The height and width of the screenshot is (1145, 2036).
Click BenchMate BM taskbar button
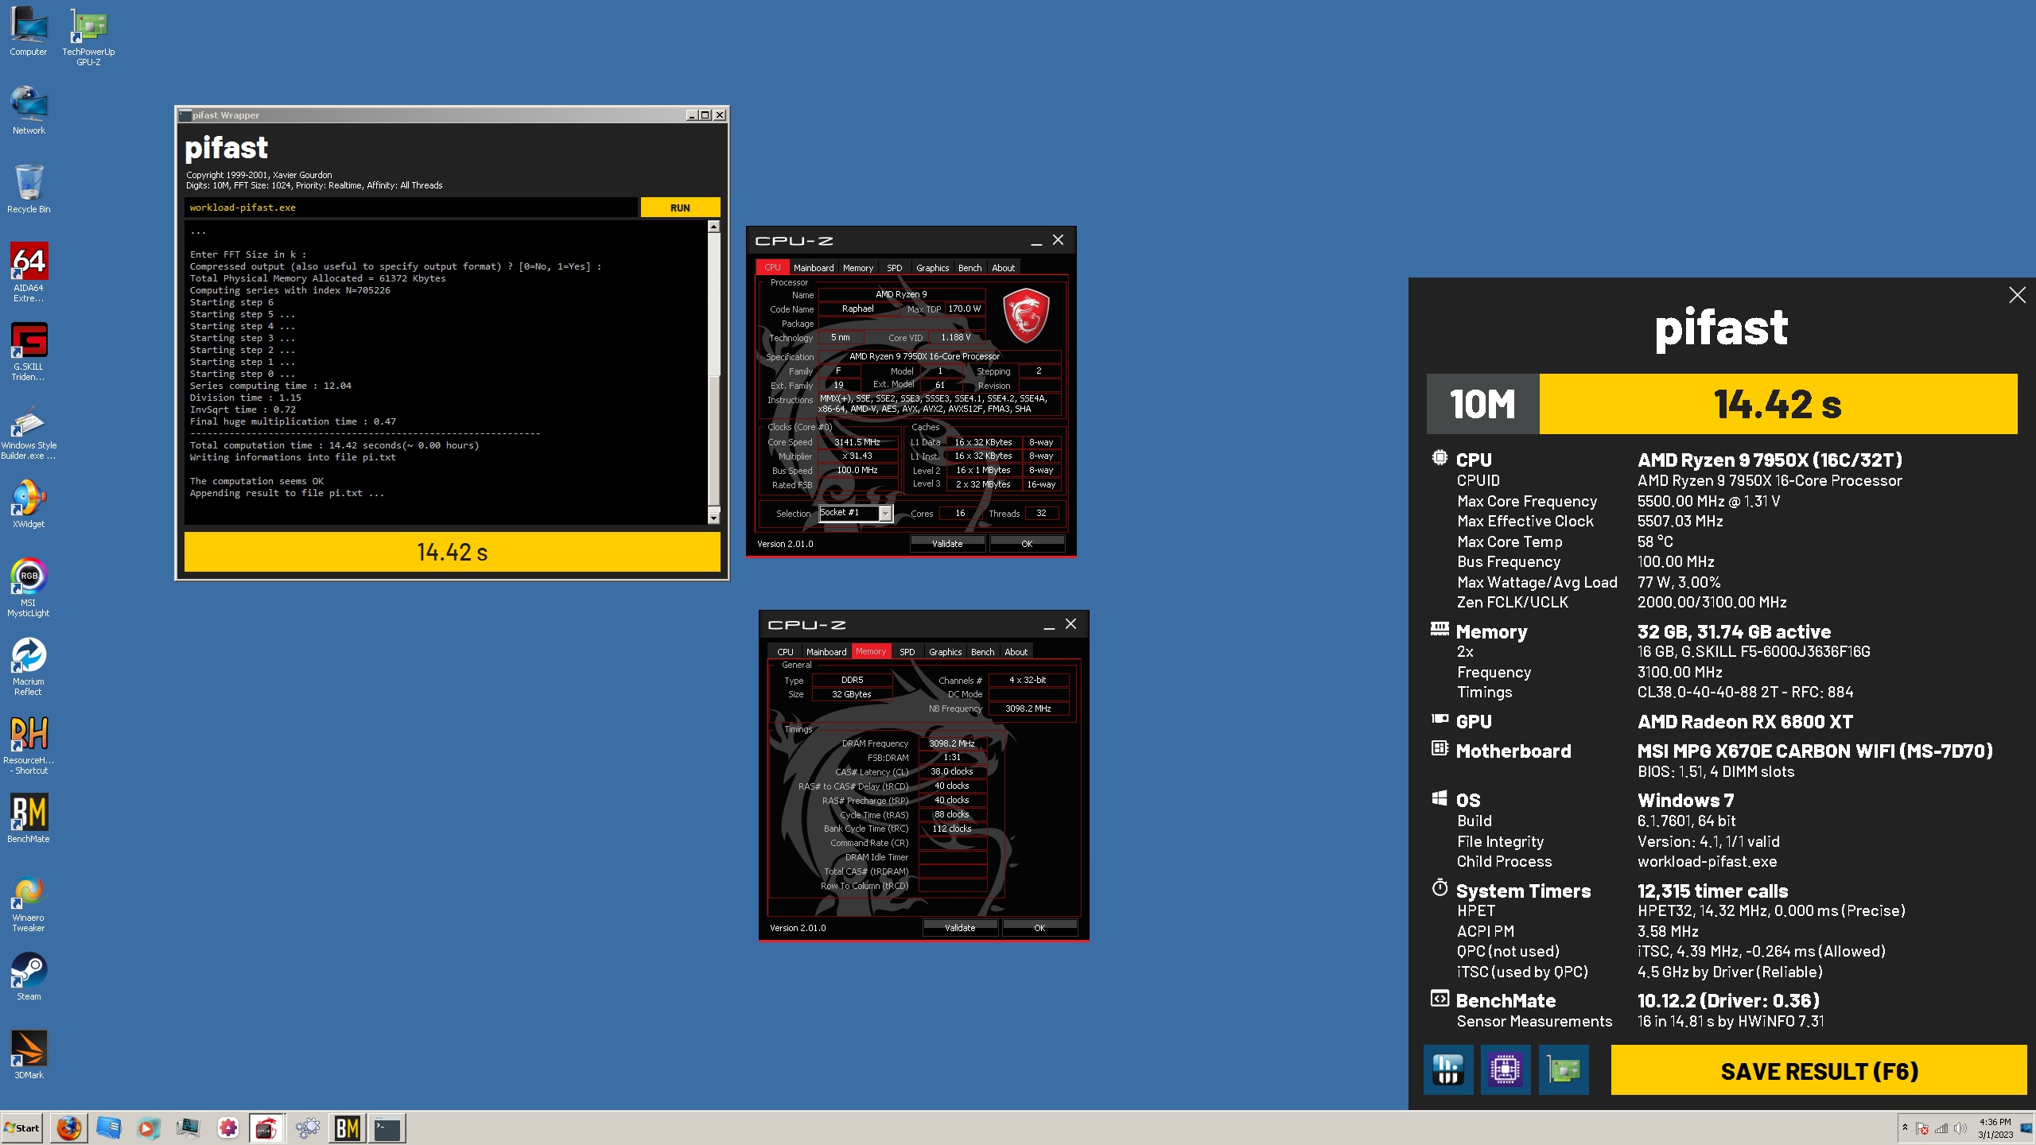tap(348, 1128)
